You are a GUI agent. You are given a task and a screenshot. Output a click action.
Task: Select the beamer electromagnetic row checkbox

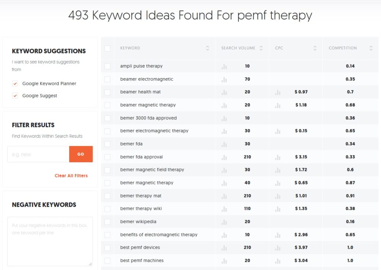[108, 79]
